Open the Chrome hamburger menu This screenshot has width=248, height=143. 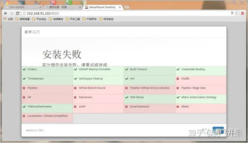[x=242, y=13]
